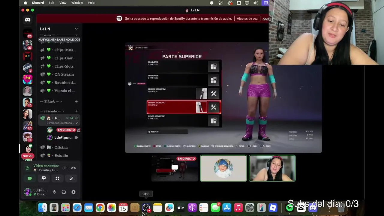Open Mail from the dock

(x=88, y=208)
